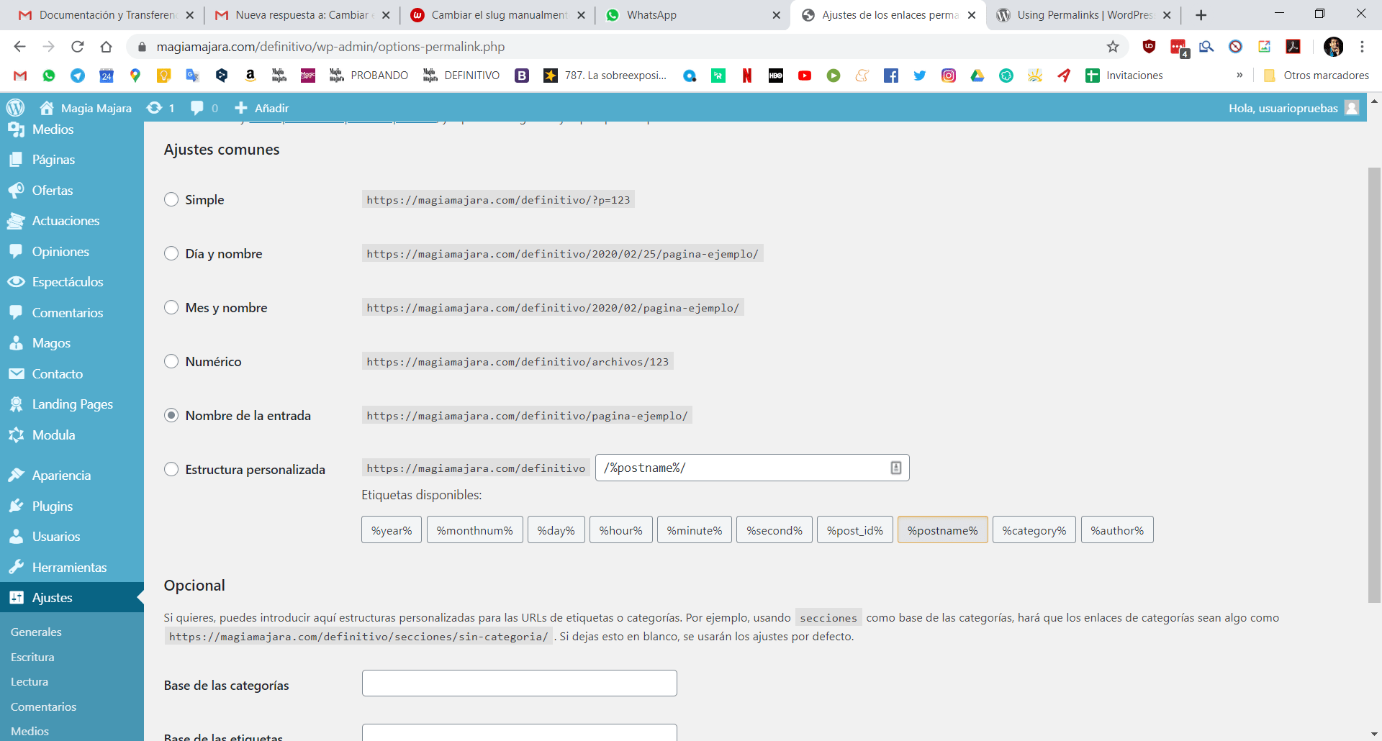This screenshot has height=741, width=1382.
Task: Open the WhatsApp bookmark icon
Action: click(x=49, y=76)
